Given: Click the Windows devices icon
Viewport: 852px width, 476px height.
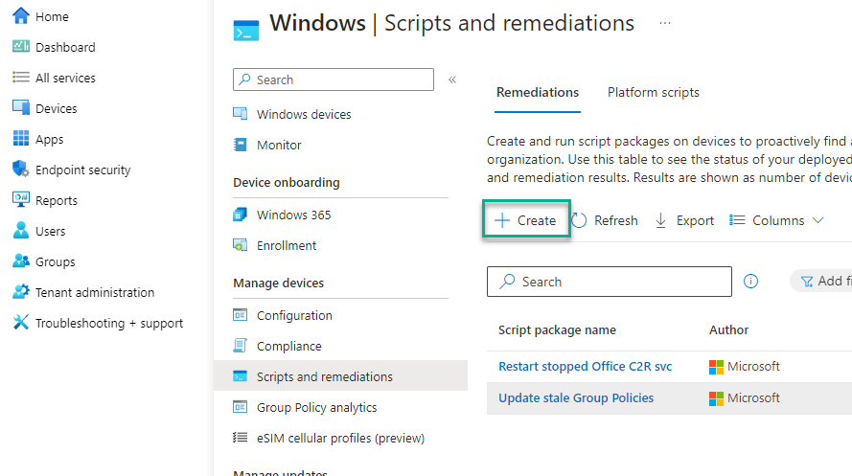Looking at the screenshot, I should (x=241, y=113).
